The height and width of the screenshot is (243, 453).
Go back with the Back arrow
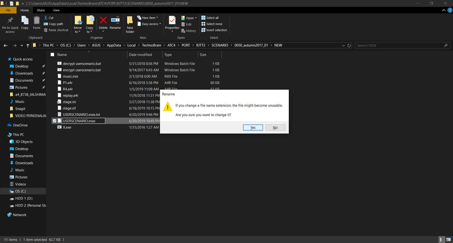coord(6,45)
